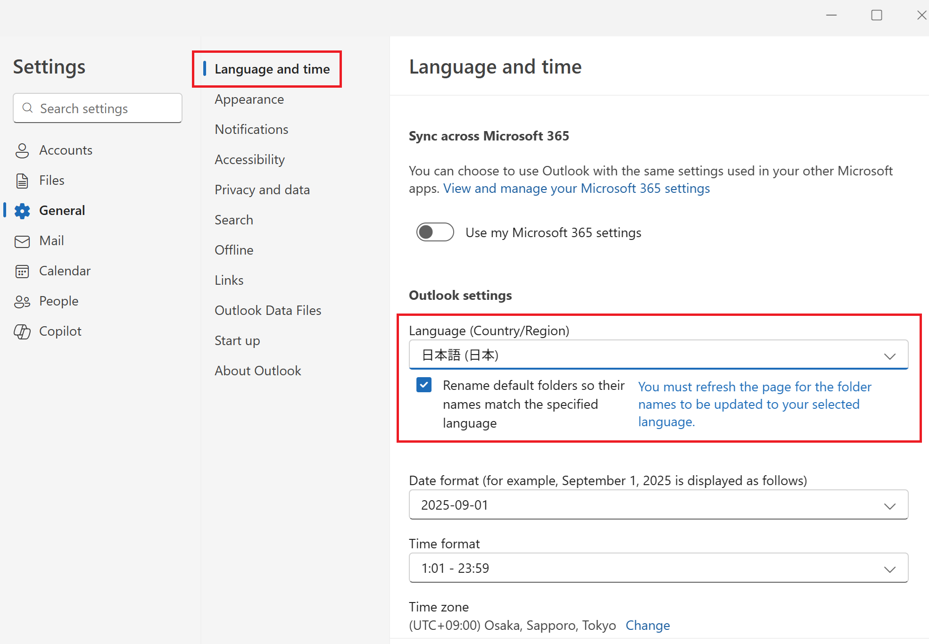Click the search magnifier icon
This screenshot has width=929, height=644.
pos(28,108)
